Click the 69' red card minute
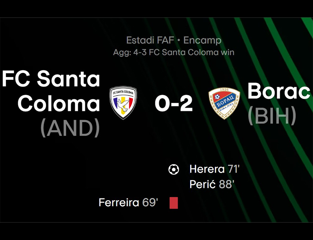Viewport: 313px width, 240px height. 150,202
